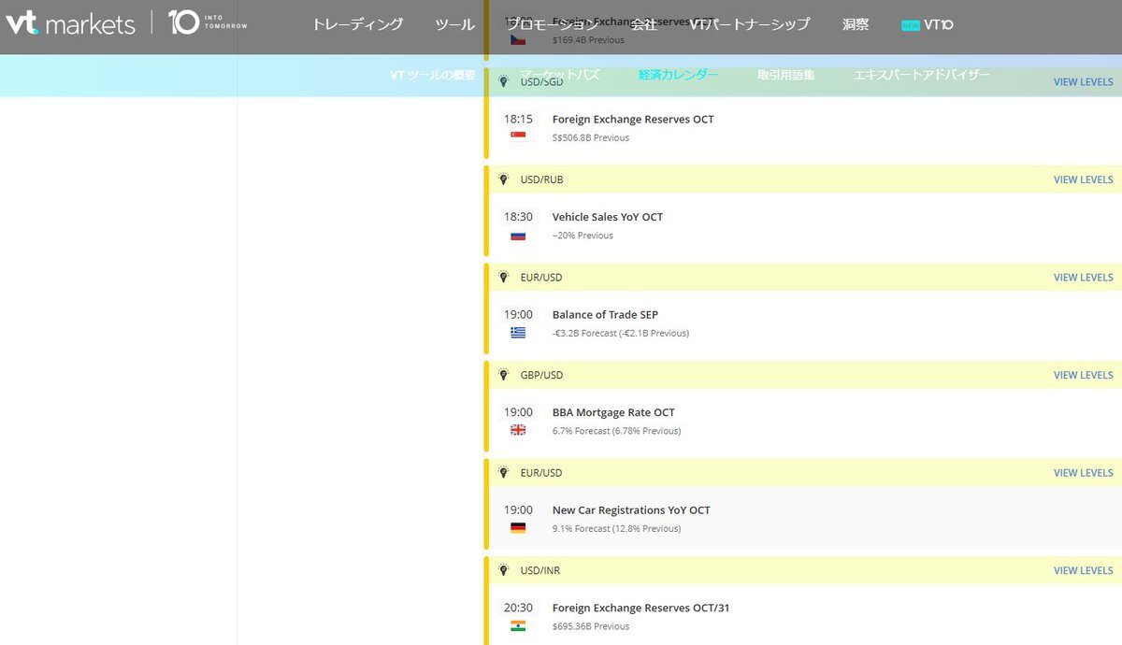Open the ツール menu
The height and width of the screenshot is (645, 1122).
pyautogui.click(x=455, y=25)
